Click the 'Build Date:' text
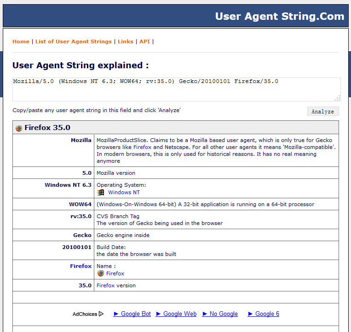351x332 pixels. 111,247
